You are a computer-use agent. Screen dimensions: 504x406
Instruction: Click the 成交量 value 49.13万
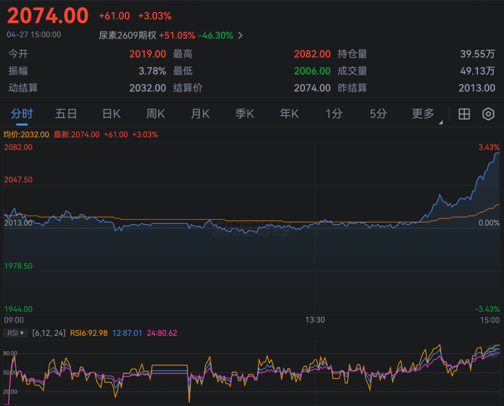tap(477, 71)
